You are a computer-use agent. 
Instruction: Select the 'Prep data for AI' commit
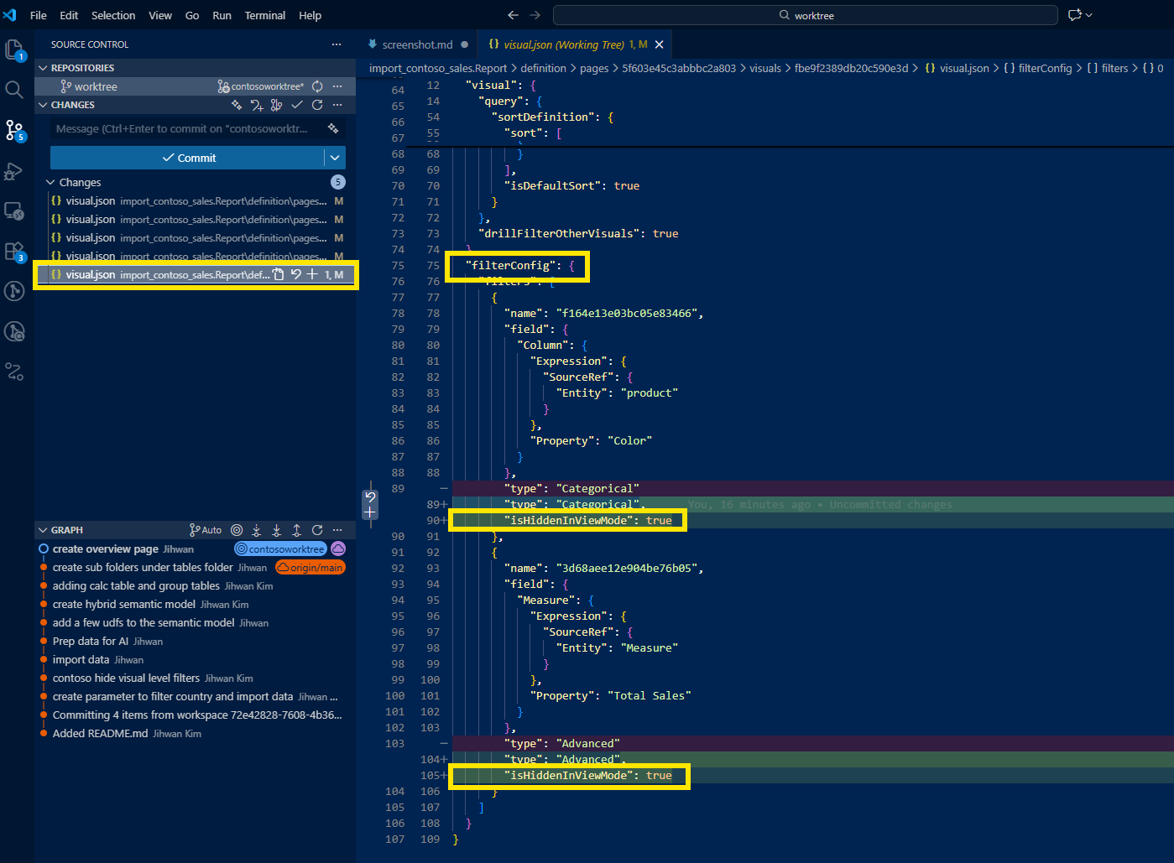point(196,642)
